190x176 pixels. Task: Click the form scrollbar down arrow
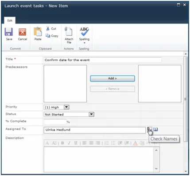point(186,171)
